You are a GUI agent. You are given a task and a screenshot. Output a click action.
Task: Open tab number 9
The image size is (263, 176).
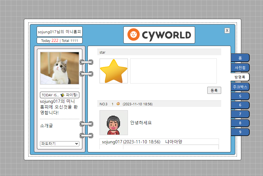(240, 132)
